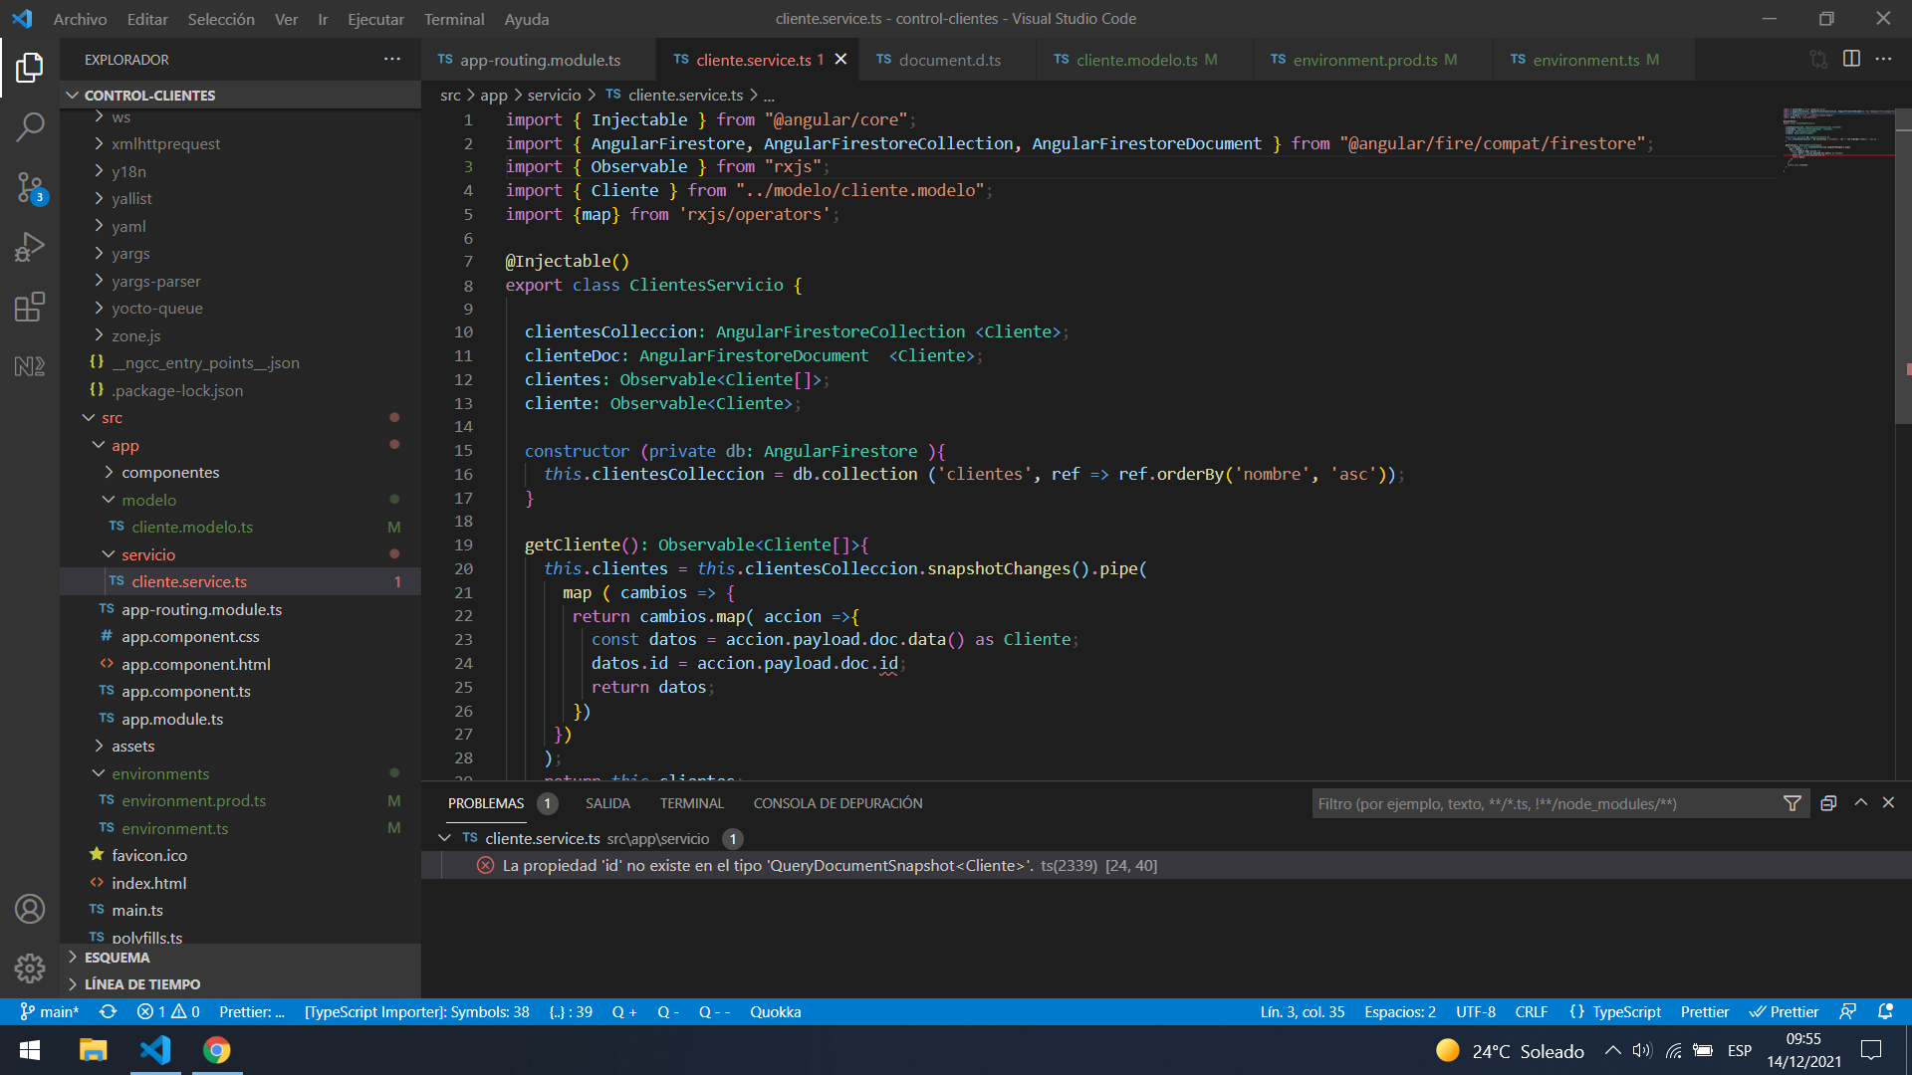Viewport: 1912px width, 1075px height.
Task: Open the Search view in activity bar
Action: pos(30,127)
